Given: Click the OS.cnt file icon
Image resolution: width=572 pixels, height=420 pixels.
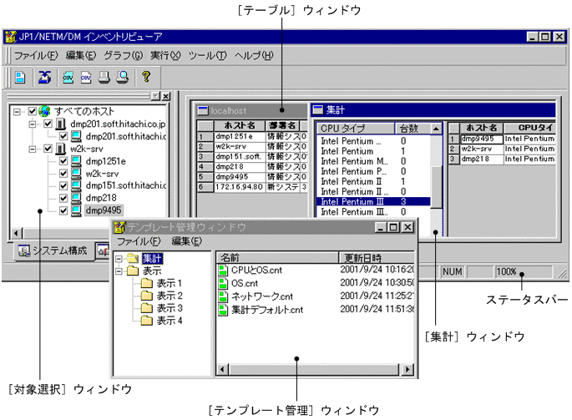Looking at the screenshot, I should point(223,283).
